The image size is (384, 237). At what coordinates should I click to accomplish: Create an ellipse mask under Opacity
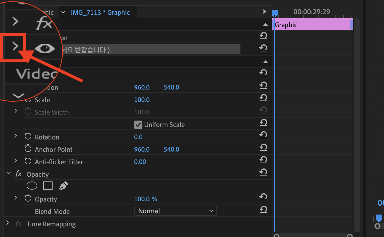click(x=32, y=186)
